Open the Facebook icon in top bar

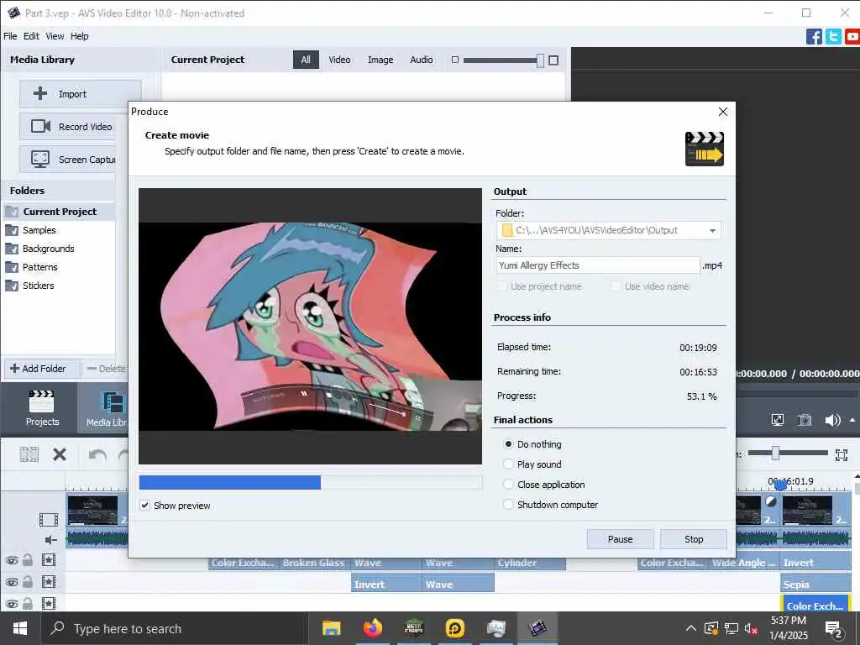[814, 37]
